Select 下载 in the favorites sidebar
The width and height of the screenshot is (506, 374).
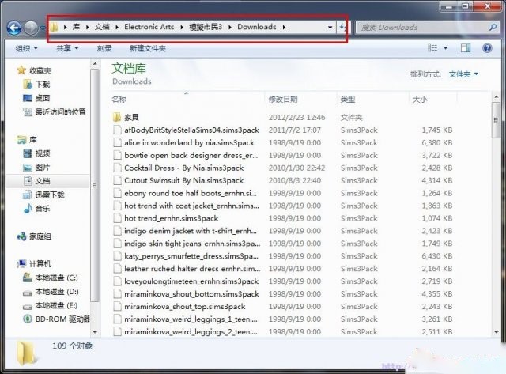[42, 84]
